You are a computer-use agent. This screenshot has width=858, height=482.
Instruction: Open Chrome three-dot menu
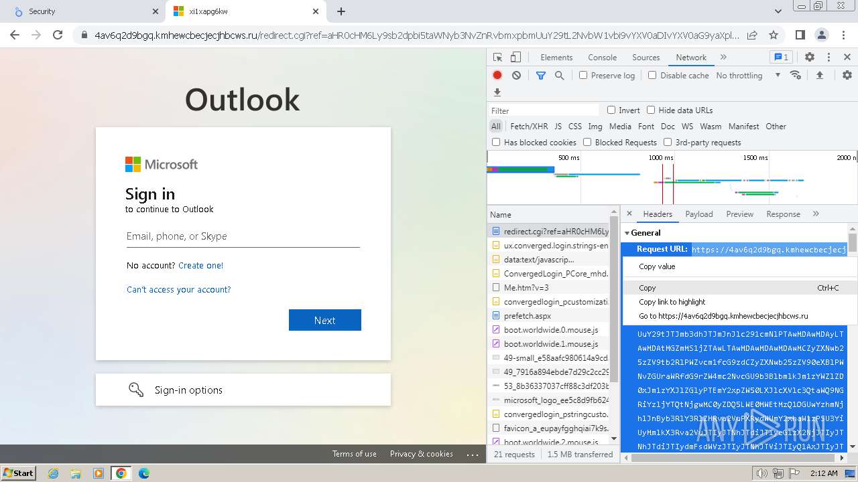(843, 35)
